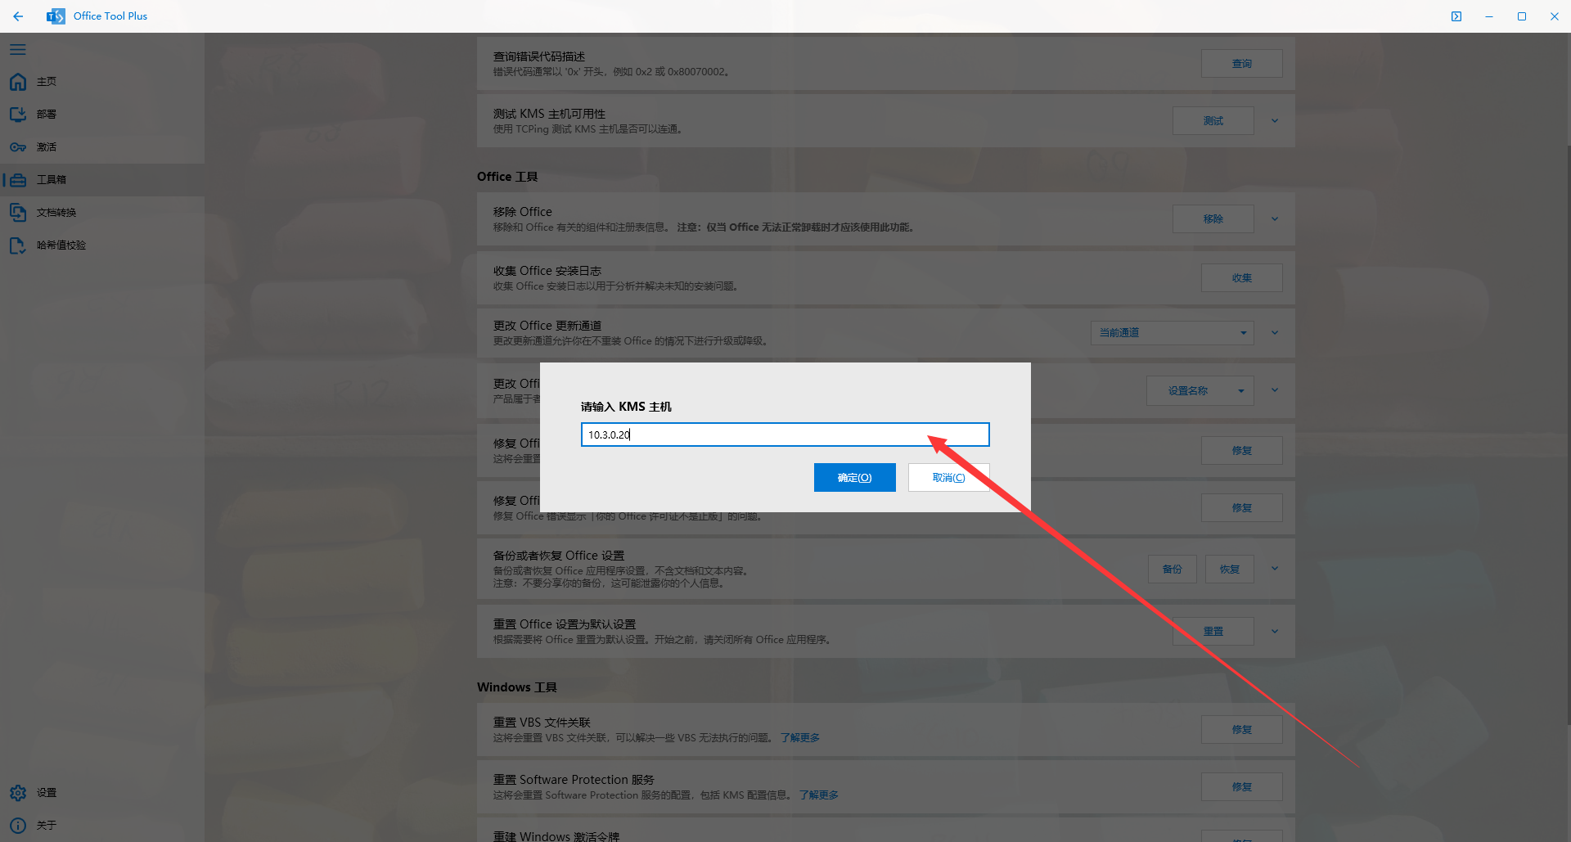Click the 请输入 KMS 主机 dialog label
The image size is (1571, 842).
click(626, 407)
